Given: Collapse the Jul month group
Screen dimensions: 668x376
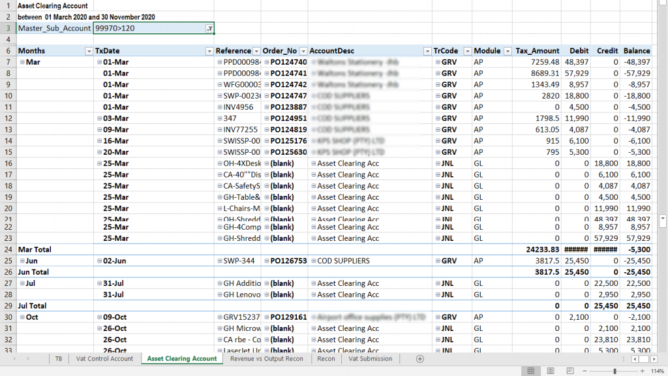Looking at the screenshot, I should [22, 283].
